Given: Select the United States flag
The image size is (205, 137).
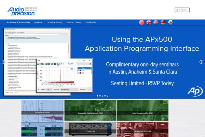Looking at the screenshot, I should tap(156, 22).
